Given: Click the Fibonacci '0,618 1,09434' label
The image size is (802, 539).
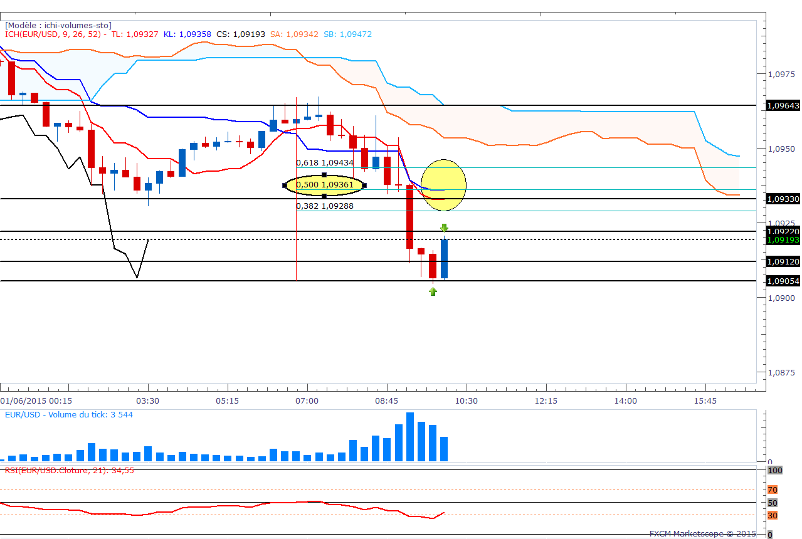Looking at the screenshot, I should 325,162.
